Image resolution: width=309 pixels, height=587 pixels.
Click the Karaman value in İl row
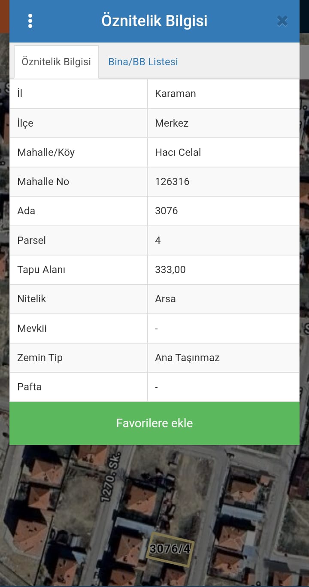(x=176, y=94)
